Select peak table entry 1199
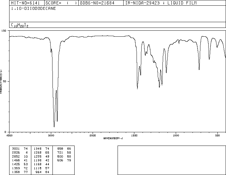The image size is (226, 175). (x=38, y=160)
